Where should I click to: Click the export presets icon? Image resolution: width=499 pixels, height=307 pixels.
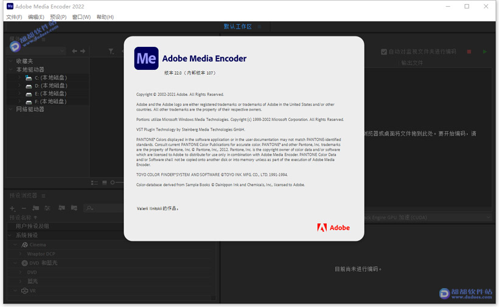[x=74, y=208]
